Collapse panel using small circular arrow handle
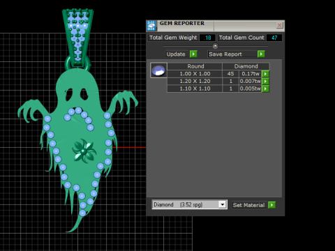Viewport: 335px width, 251px height. point(215,46)
